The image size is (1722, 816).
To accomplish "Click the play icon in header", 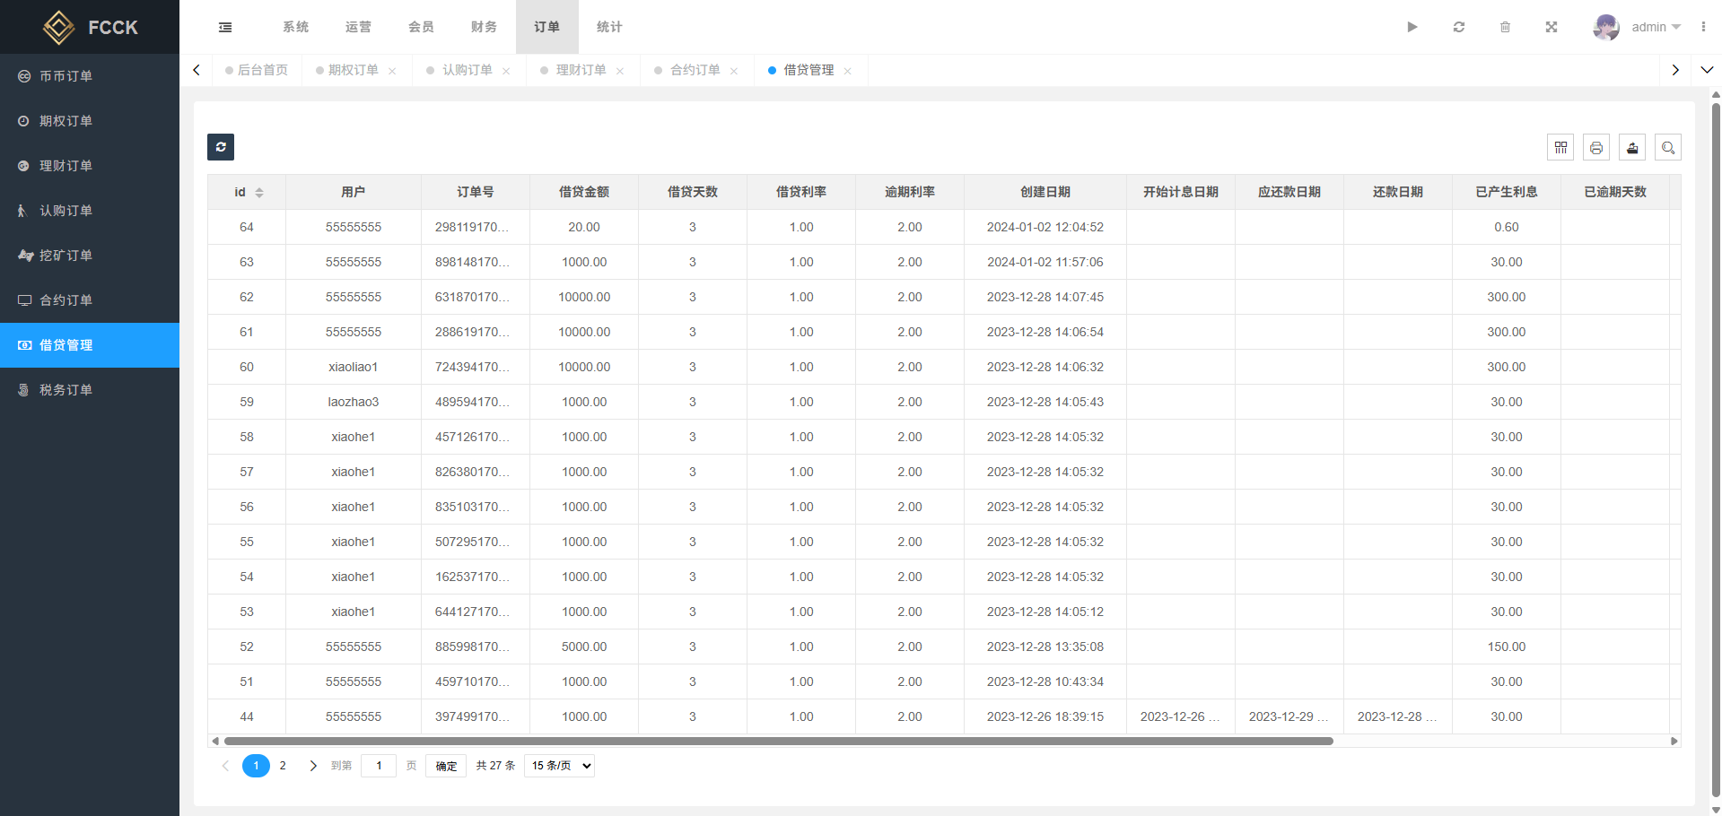I will click(1412, 27).
